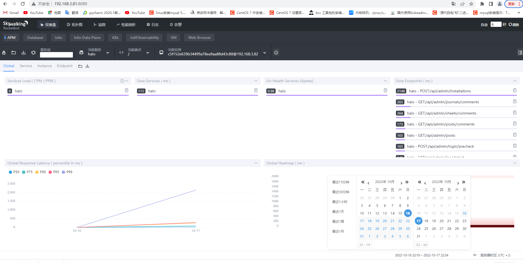Toggle the 自动 auto refresh switch
Screen dimensions: 523x263
pos(484,25)
